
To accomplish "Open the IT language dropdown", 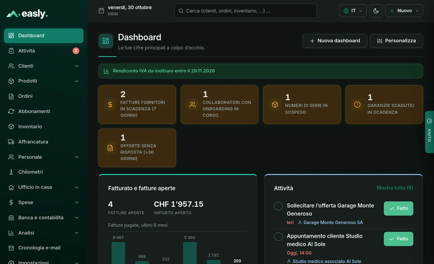I will pyautogui.click(x=353, y=11).
